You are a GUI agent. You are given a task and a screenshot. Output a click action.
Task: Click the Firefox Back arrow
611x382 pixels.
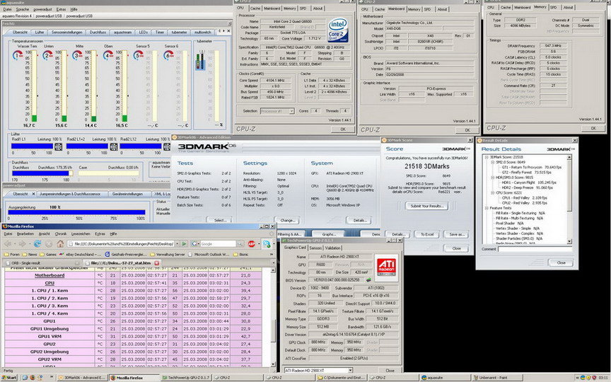tap(8, 243)
